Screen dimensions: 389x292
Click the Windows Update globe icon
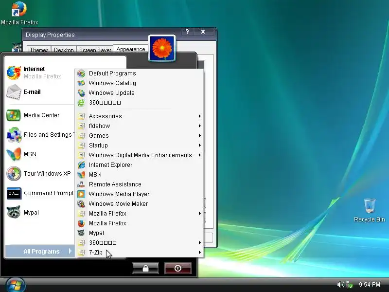click(x=81, y=93)
